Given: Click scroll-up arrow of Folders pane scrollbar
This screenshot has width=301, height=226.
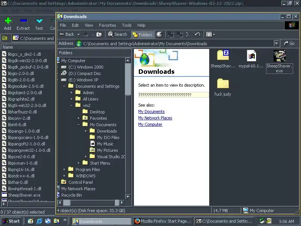Looking at the screenshot, I should click(128, 60).
